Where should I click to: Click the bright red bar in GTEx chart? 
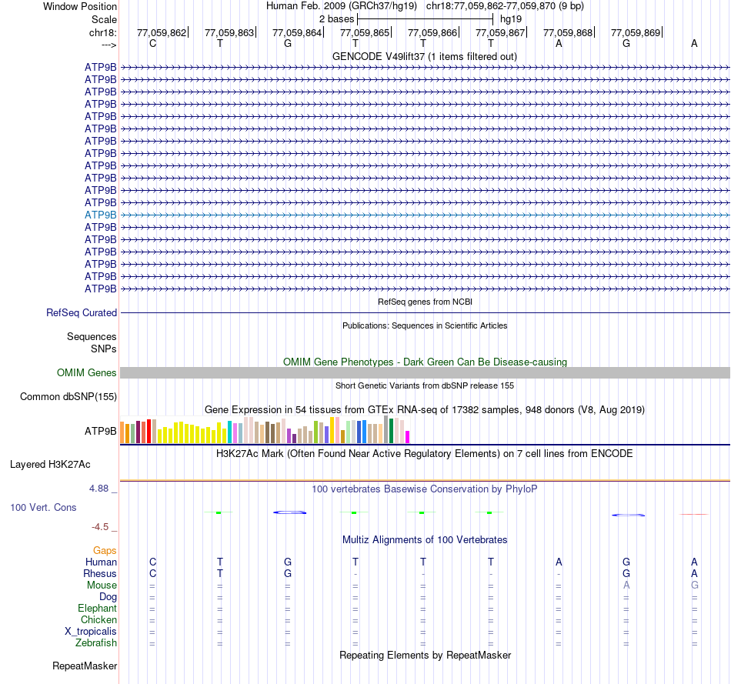pyautogui.click(x=149, y=431)
